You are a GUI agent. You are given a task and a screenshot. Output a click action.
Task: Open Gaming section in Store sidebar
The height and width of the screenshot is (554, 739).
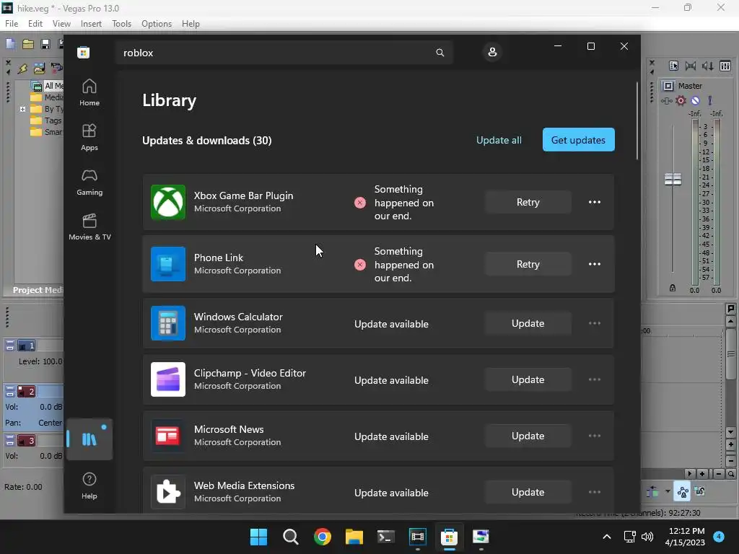click(89, 183)
